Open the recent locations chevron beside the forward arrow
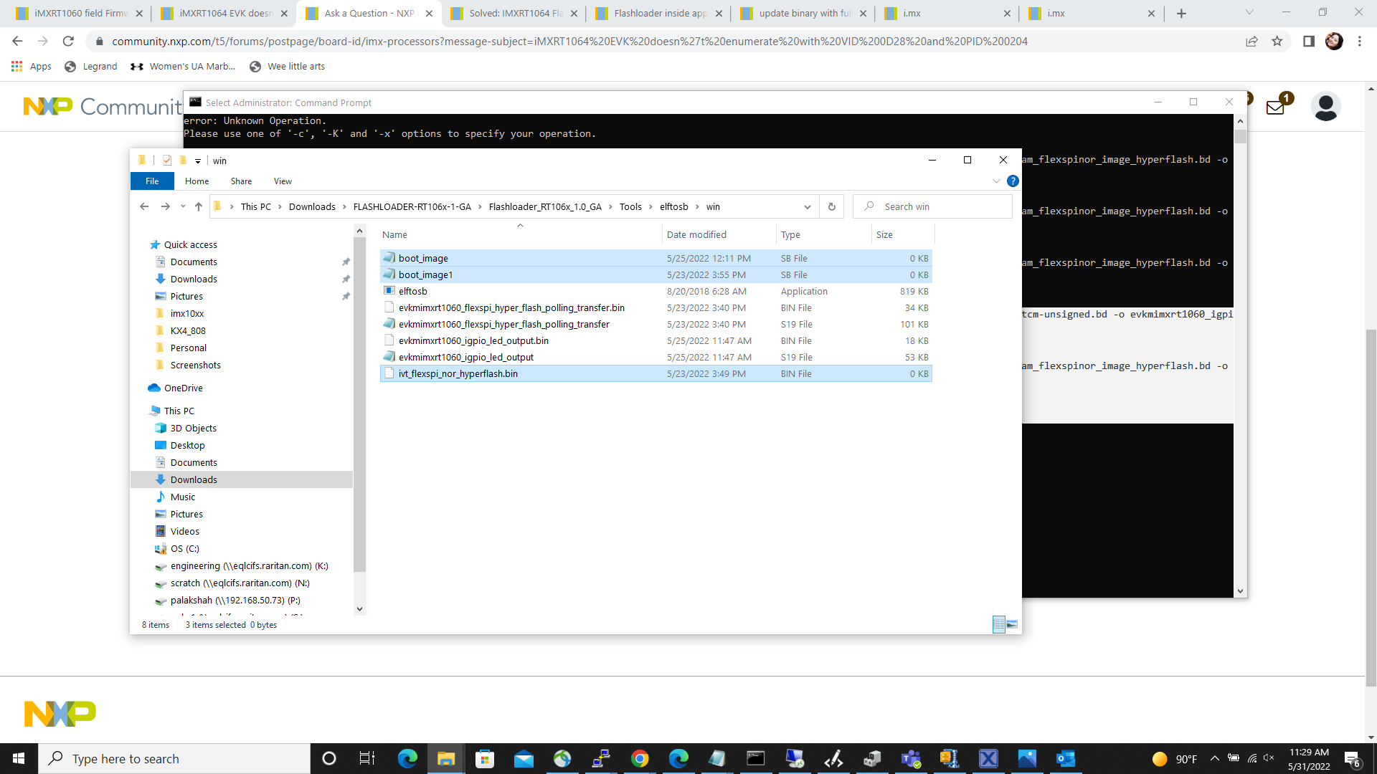The image size is (1377, 774). click(183, 206)
